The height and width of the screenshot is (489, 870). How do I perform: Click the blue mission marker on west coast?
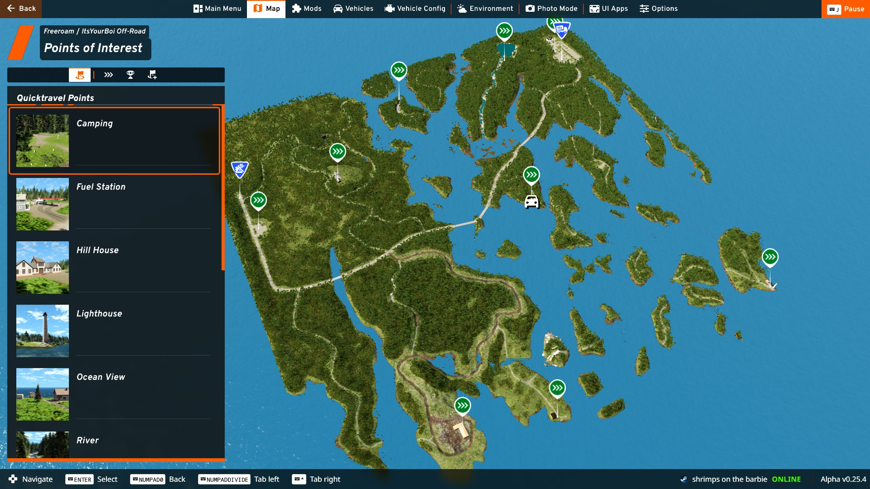(240, 170)
